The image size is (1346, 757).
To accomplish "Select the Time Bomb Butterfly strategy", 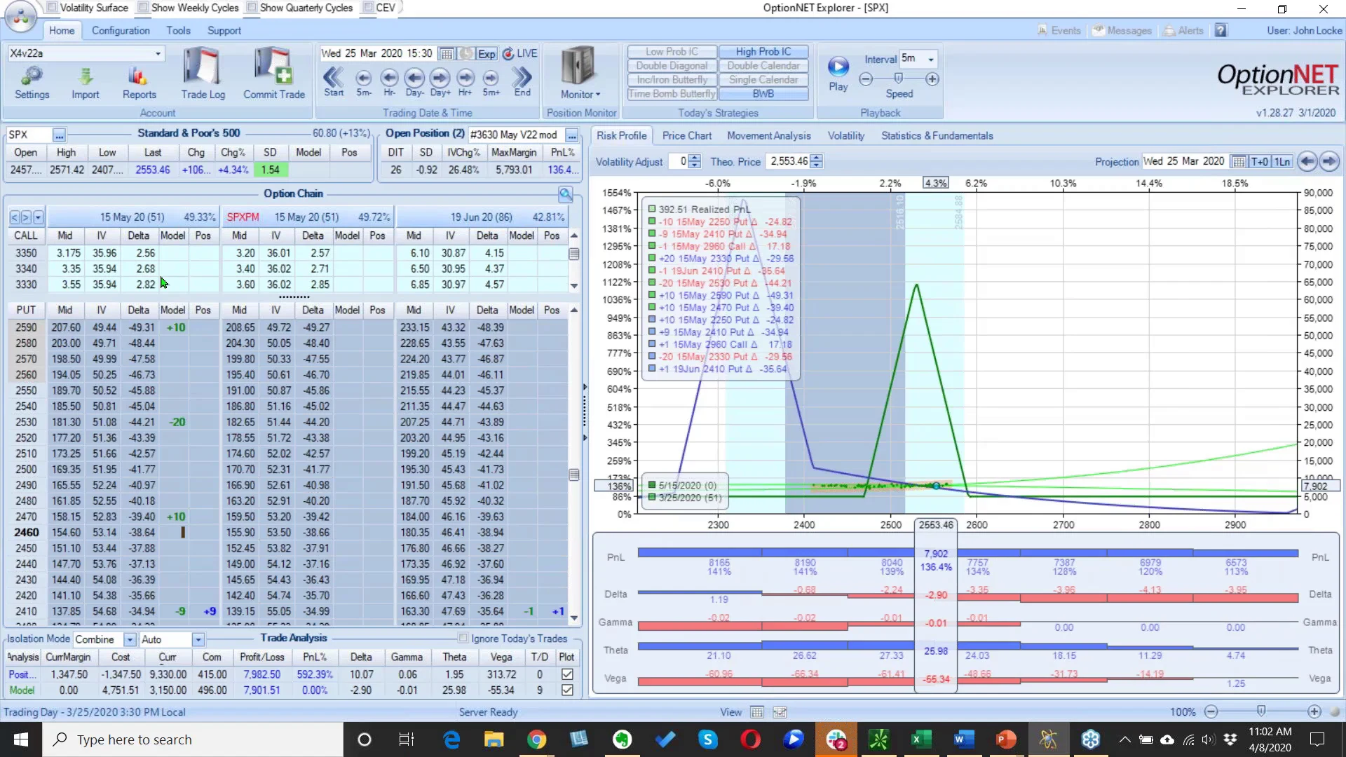I will tap(672, 94).
